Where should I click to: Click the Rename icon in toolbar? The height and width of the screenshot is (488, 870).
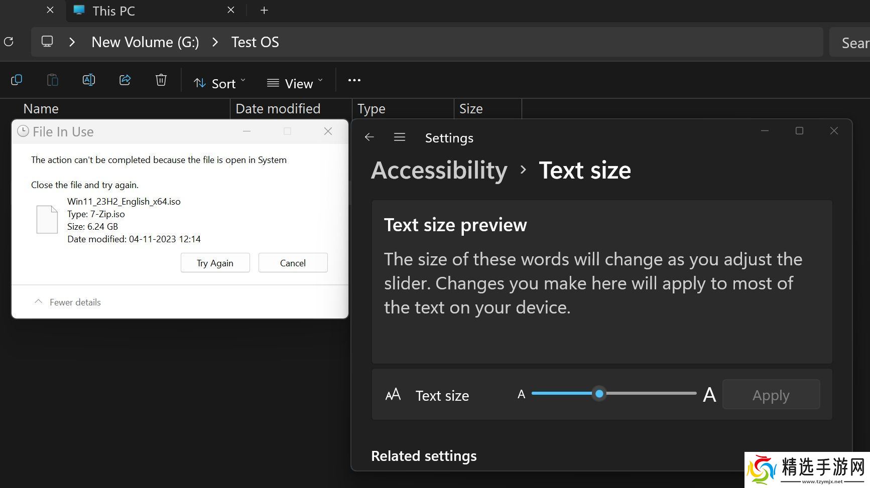click(89, 80)
